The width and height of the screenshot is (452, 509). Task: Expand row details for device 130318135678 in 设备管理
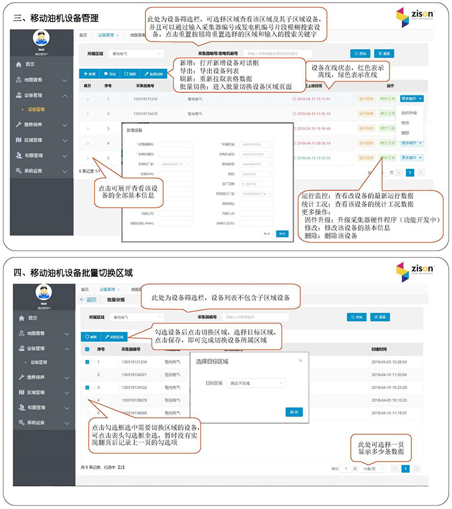[87, 114]
